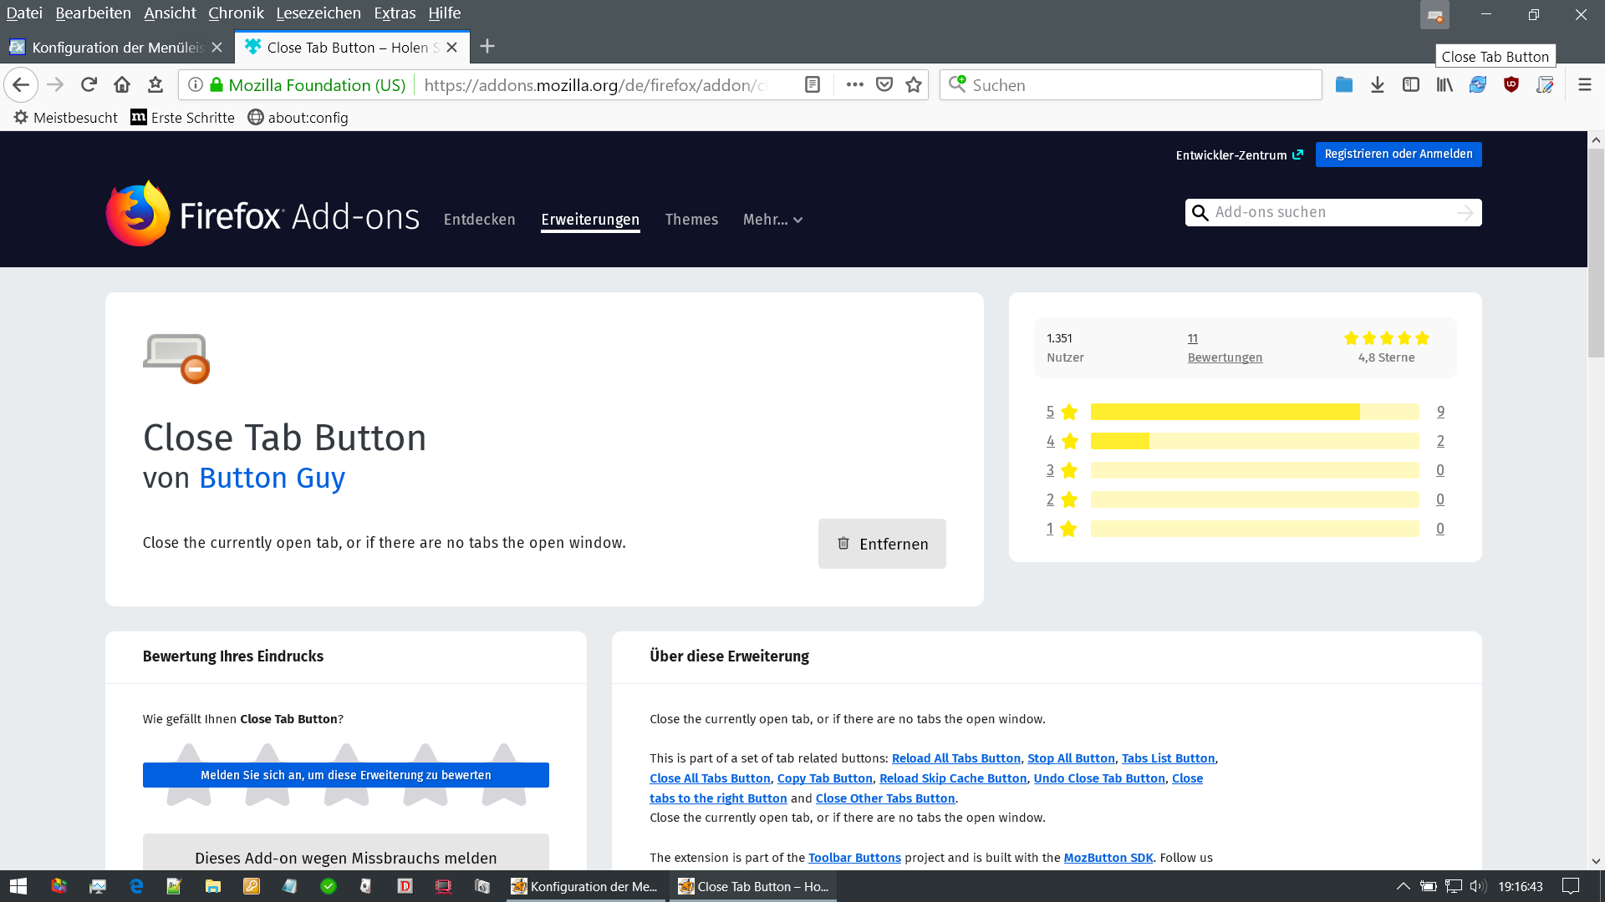This screenshot has height=902, width=1605.
Task: Click the home button icon
Action: coord(122,84)
